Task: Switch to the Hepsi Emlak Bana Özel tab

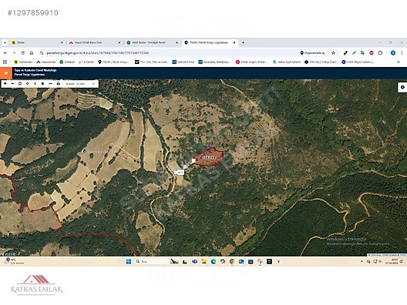Action: point(94,42)
